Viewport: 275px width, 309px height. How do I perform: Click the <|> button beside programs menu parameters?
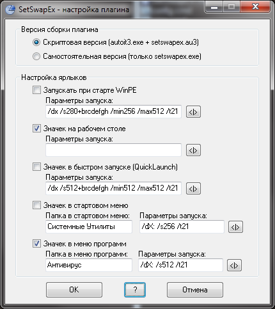pos(234,265)
